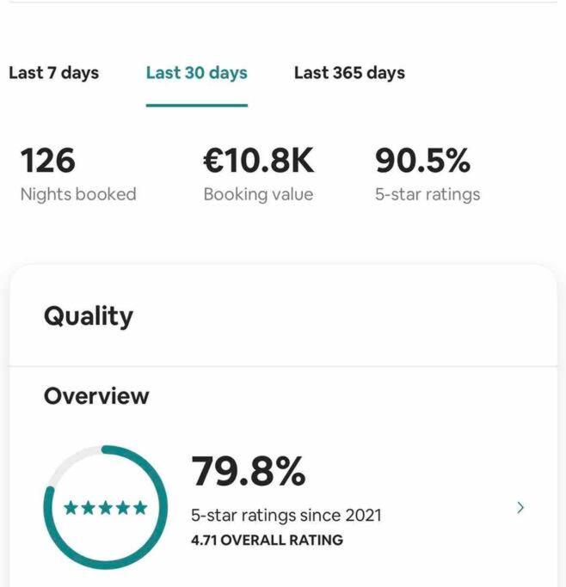Switch to the Last 7 days tab

pos(53,73)
